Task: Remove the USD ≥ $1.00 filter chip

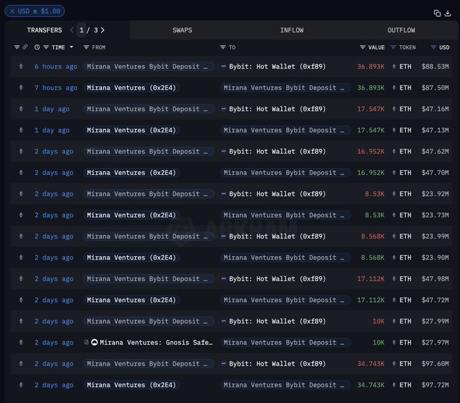Action: tap(12, 11)
